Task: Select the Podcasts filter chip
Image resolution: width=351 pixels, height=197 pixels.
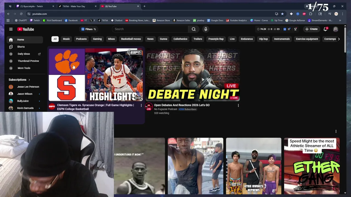Action: pyautogui.click(x=81, y=39)
